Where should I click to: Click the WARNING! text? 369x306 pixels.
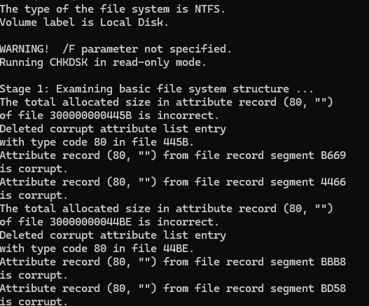[x=25, y=49]
